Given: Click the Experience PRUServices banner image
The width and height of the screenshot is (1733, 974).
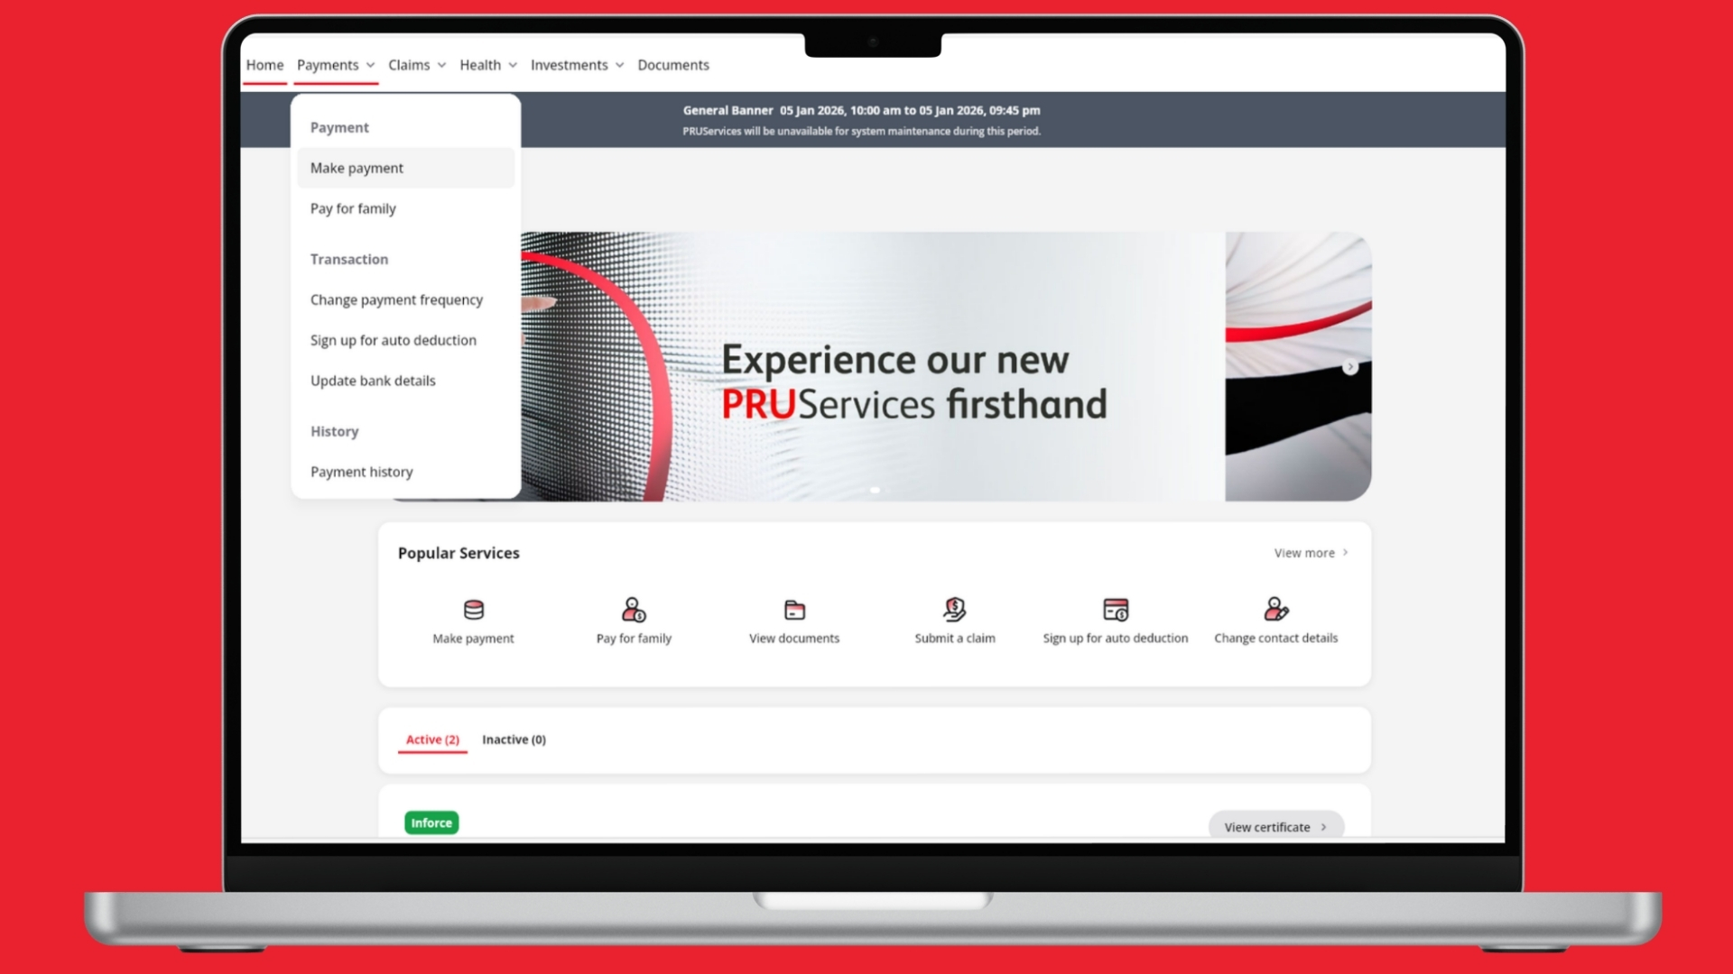Looking at the screenshot, I should [903, 379].
